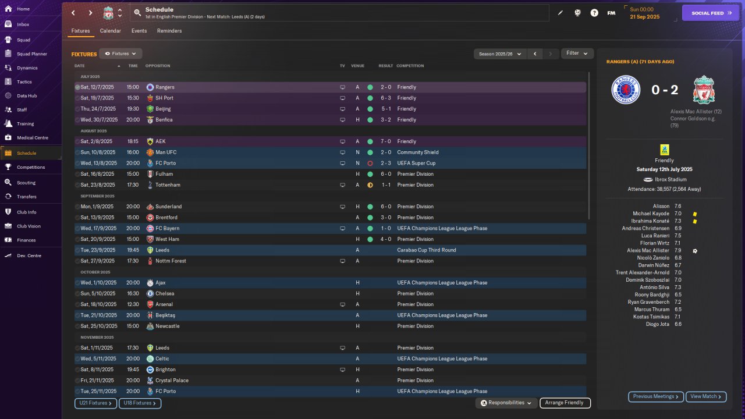The image size is (745, 419).
Task: Switch to the Events tab
Action: (x=139, y=31)
